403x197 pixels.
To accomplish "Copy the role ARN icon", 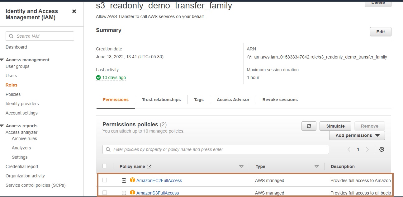I will (249, 57).
